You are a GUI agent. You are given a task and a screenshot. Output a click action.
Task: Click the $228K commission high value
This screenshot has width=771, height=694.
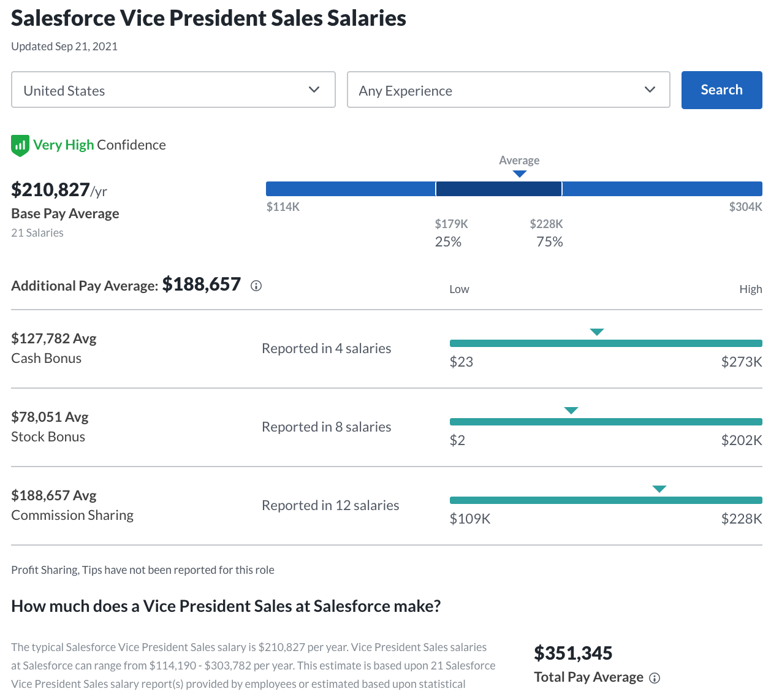pyautogui.click(x=742, y=519)
